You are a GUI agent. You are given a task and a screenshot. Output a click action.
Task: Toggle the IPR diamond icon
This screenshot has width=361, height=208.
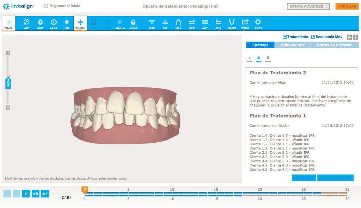[x=67, y=24]
